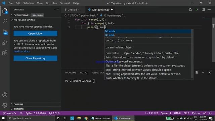The width and height of the screenshot is (215, 121).
Task: Kill terminal using the trash icon
Action: 197,73
